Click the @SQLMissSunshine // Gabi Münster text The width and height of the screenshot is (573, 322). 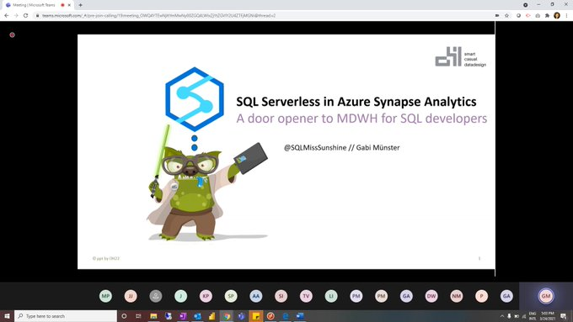(341, 148)
